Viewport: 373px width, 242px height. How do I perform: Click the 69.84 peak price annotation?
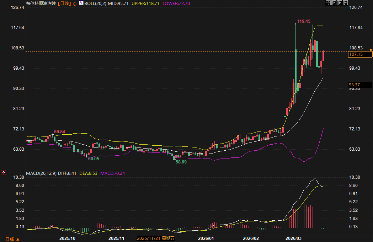(x=59, y=132)
